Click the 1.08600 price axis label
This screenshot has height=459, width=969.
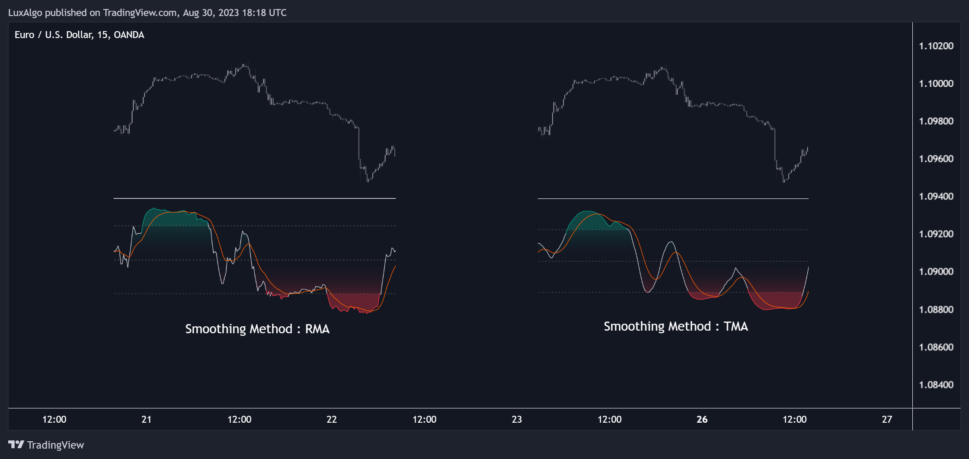coord(936,347)
